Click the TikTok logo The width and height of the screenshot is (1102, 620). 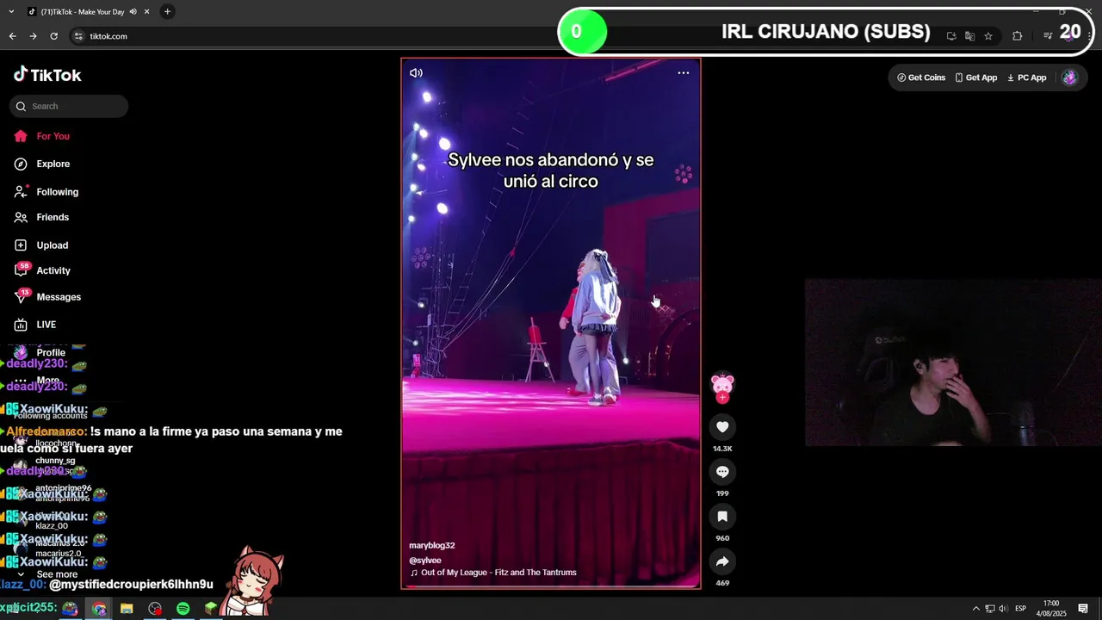tap(47, 75)
